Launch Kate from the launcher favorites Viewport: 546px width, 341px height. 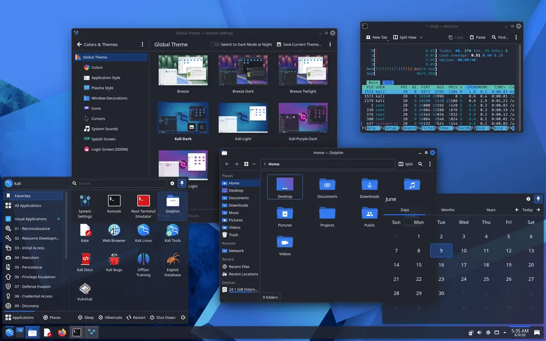tap(85, 233)
